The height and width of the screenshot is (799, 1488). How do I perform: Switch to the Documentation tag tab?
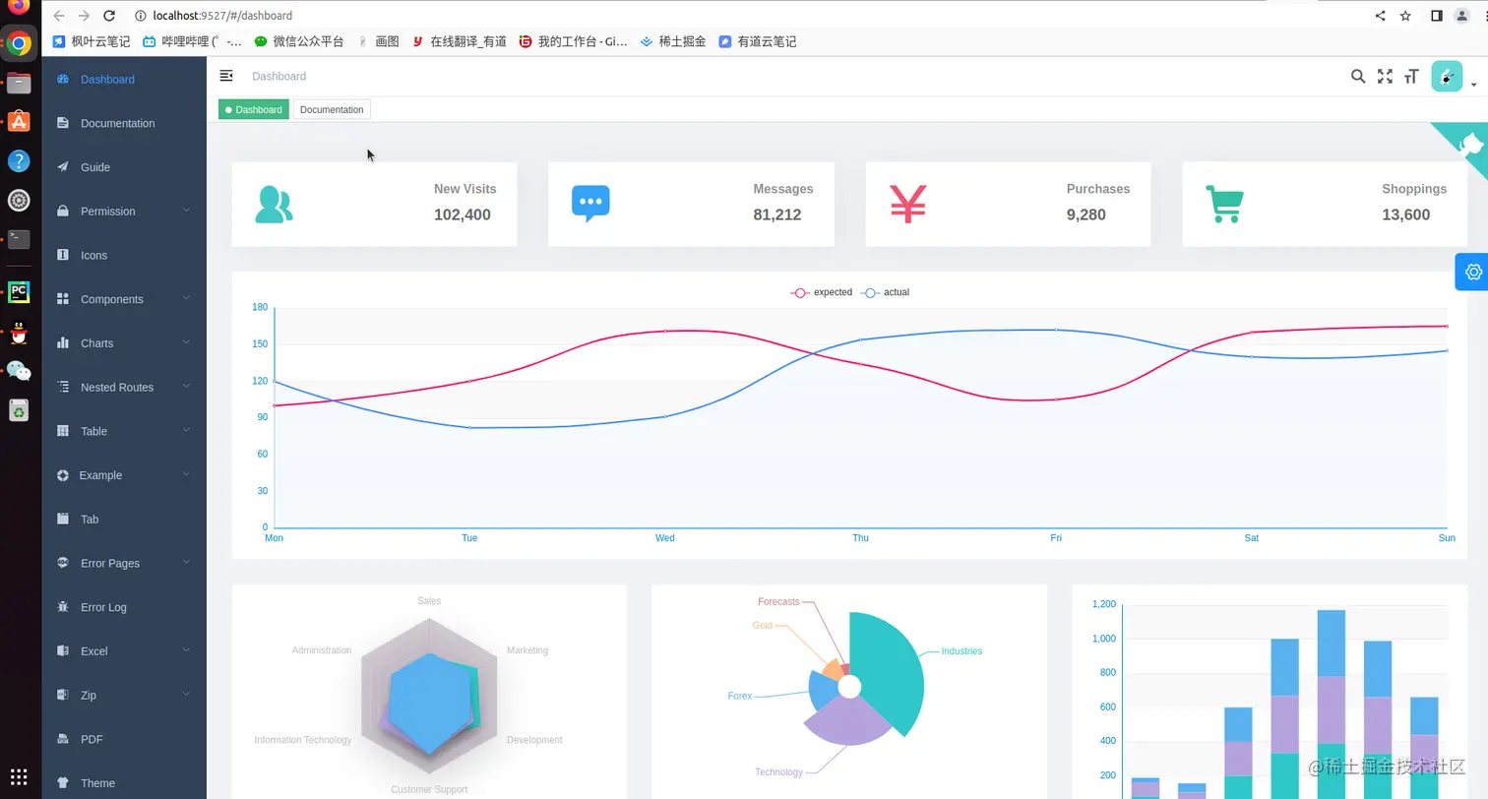[332, 109]
